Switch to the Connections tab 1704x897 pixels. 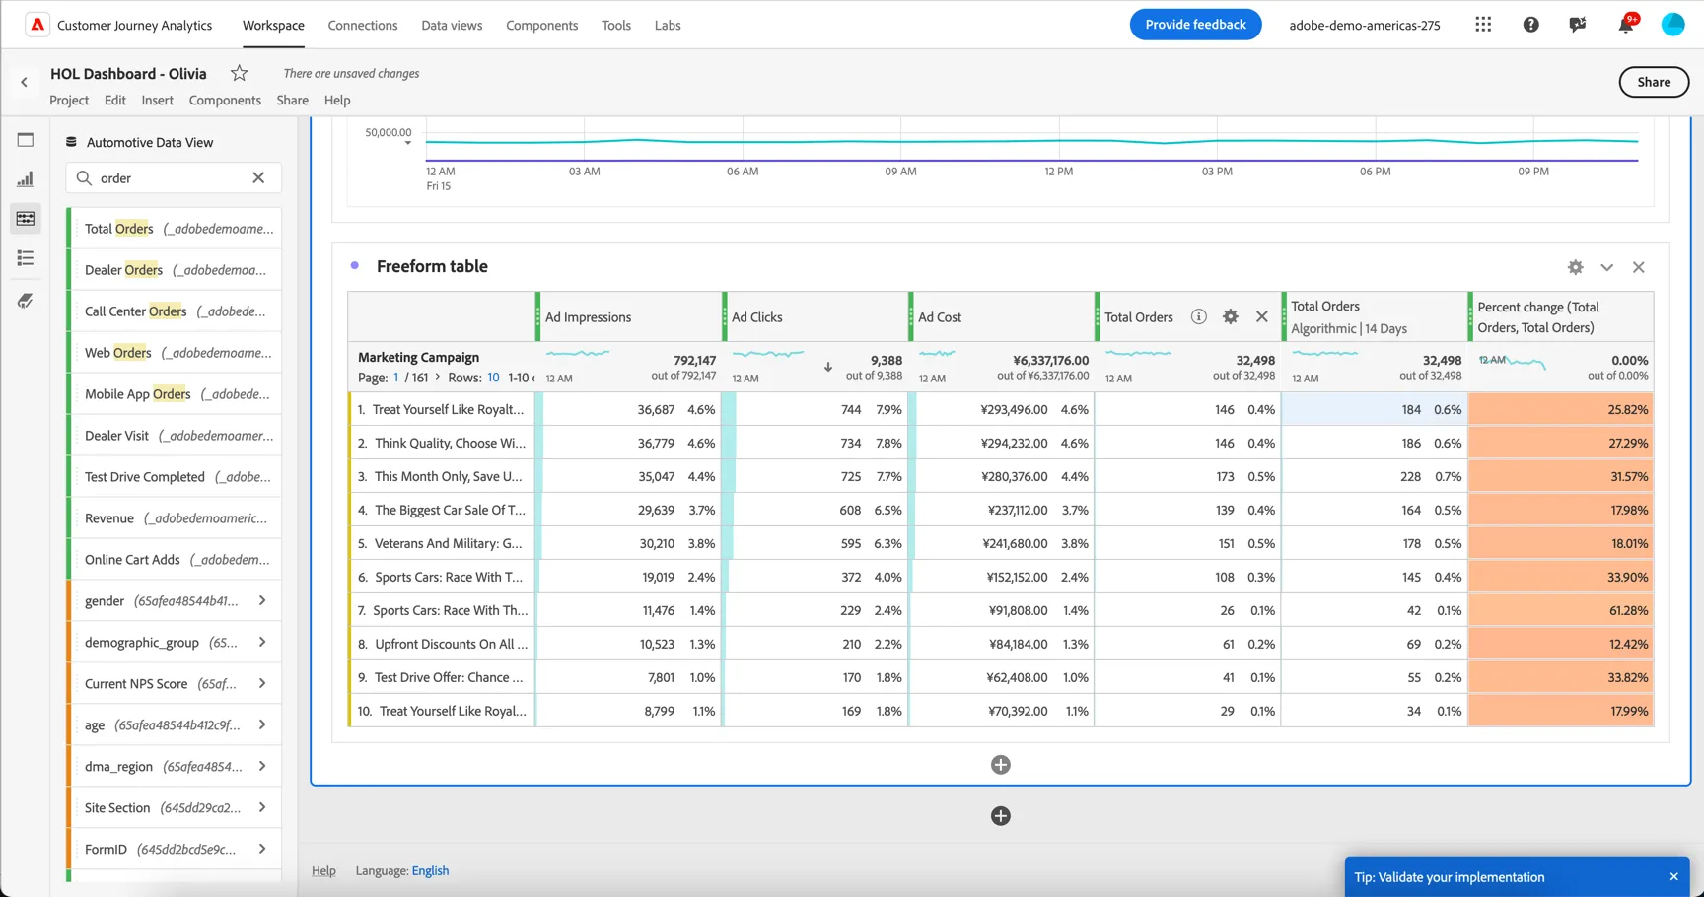pyautogui.click(x=363, y=25)
